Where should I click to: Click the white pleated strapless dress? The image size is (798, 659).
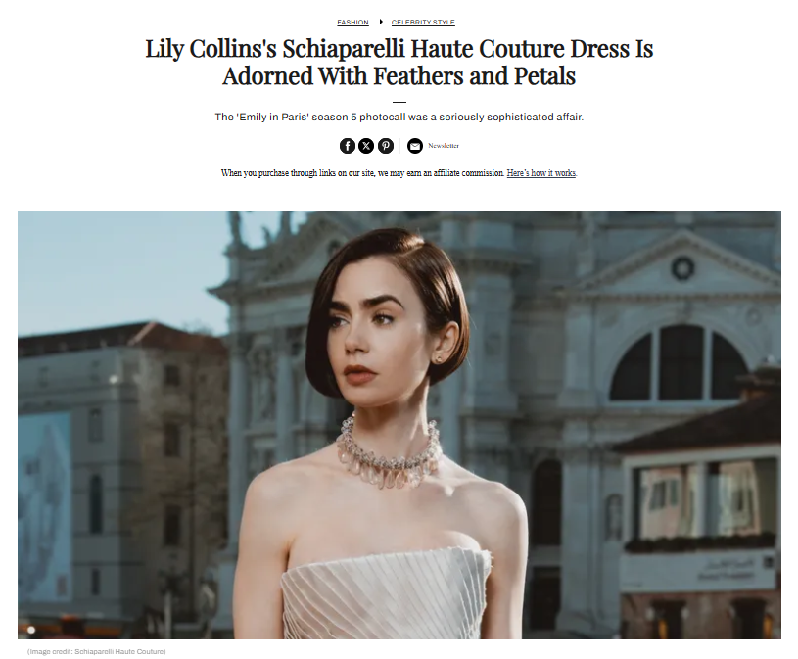385,593
